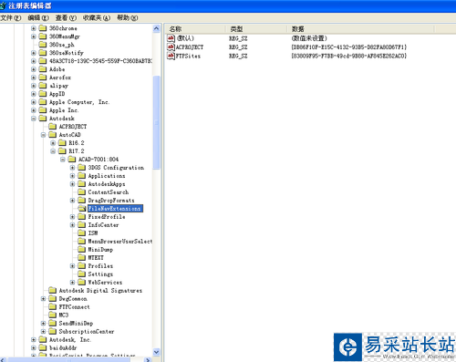Click the FTPSites string value icon

[x=171, y=56]
